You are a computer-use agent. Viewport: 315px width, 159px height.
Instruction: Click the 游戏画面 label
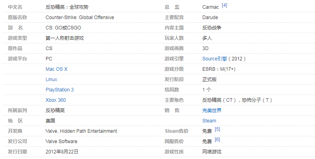pos(174,48)
